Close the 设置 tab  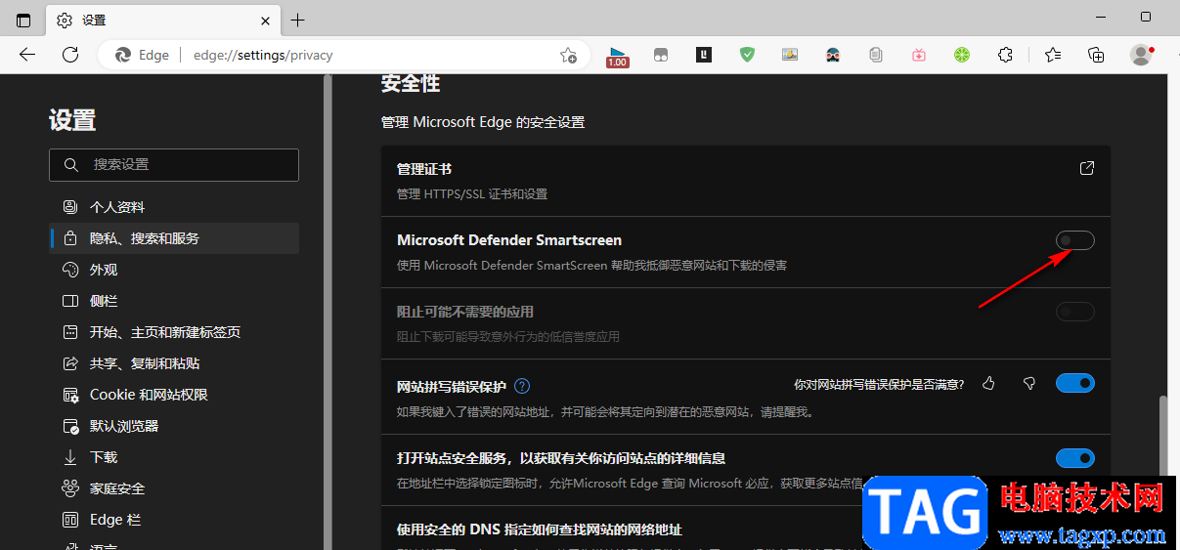pyautogui.click(x=265, y=20)
